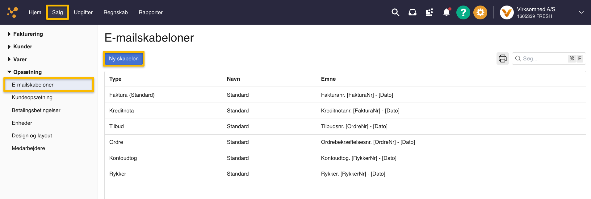591x199 pixels.
Task: Click the Søg search field
Action: pos(543,59)
